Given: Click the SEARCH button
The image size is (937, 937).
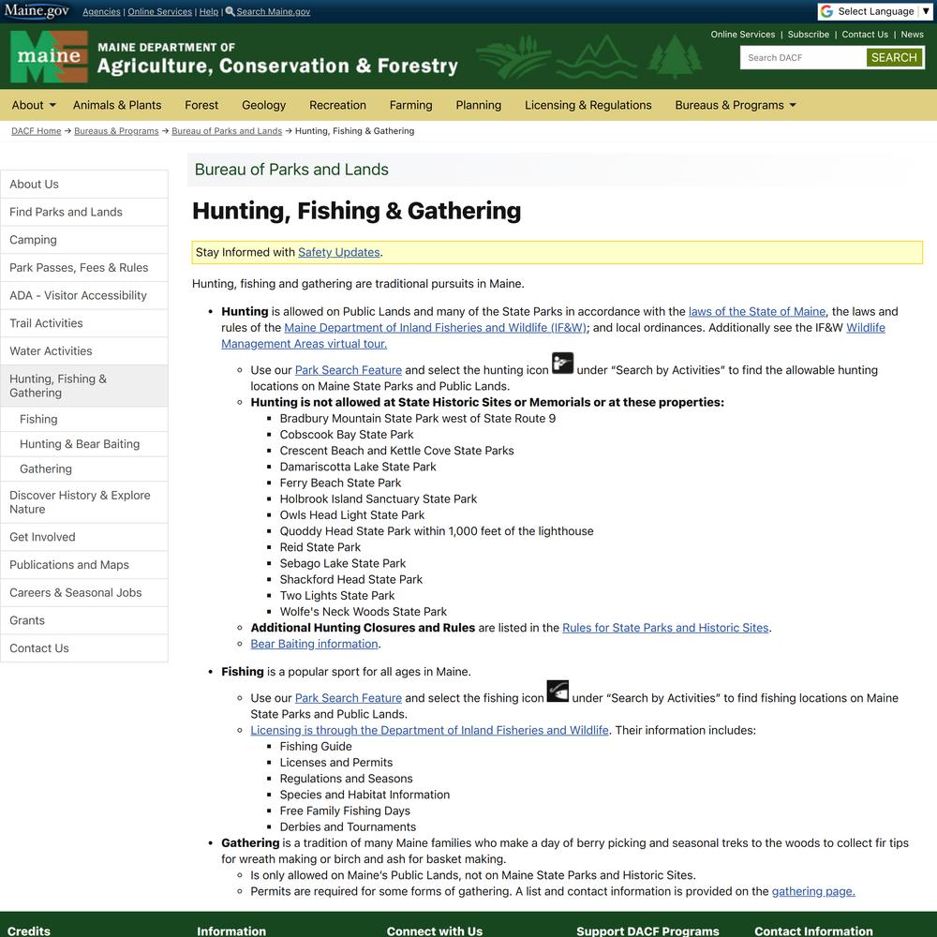Looking at the screenshot, I should [894, 57].
